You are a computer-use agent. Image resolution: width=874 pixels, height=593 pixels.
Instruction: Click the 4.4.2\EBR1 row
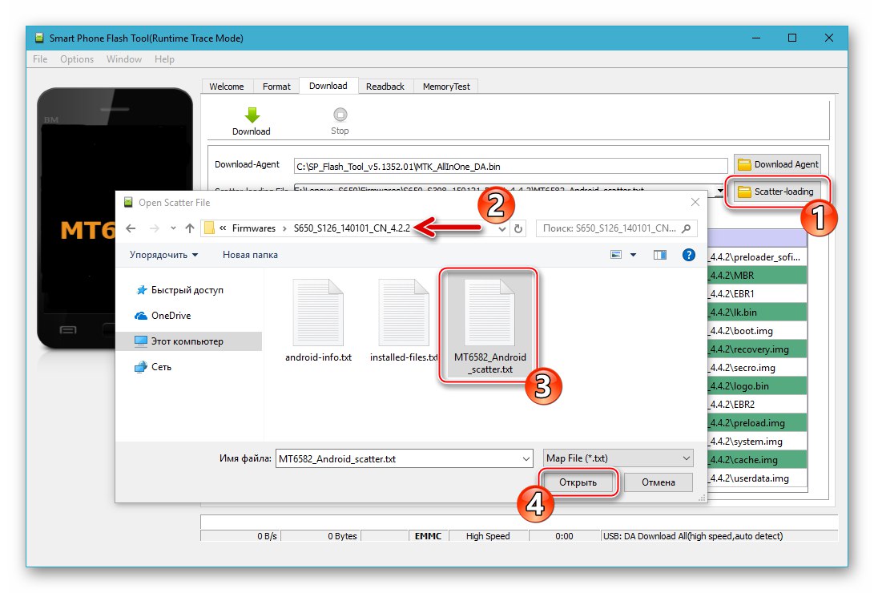coord(757,294)
